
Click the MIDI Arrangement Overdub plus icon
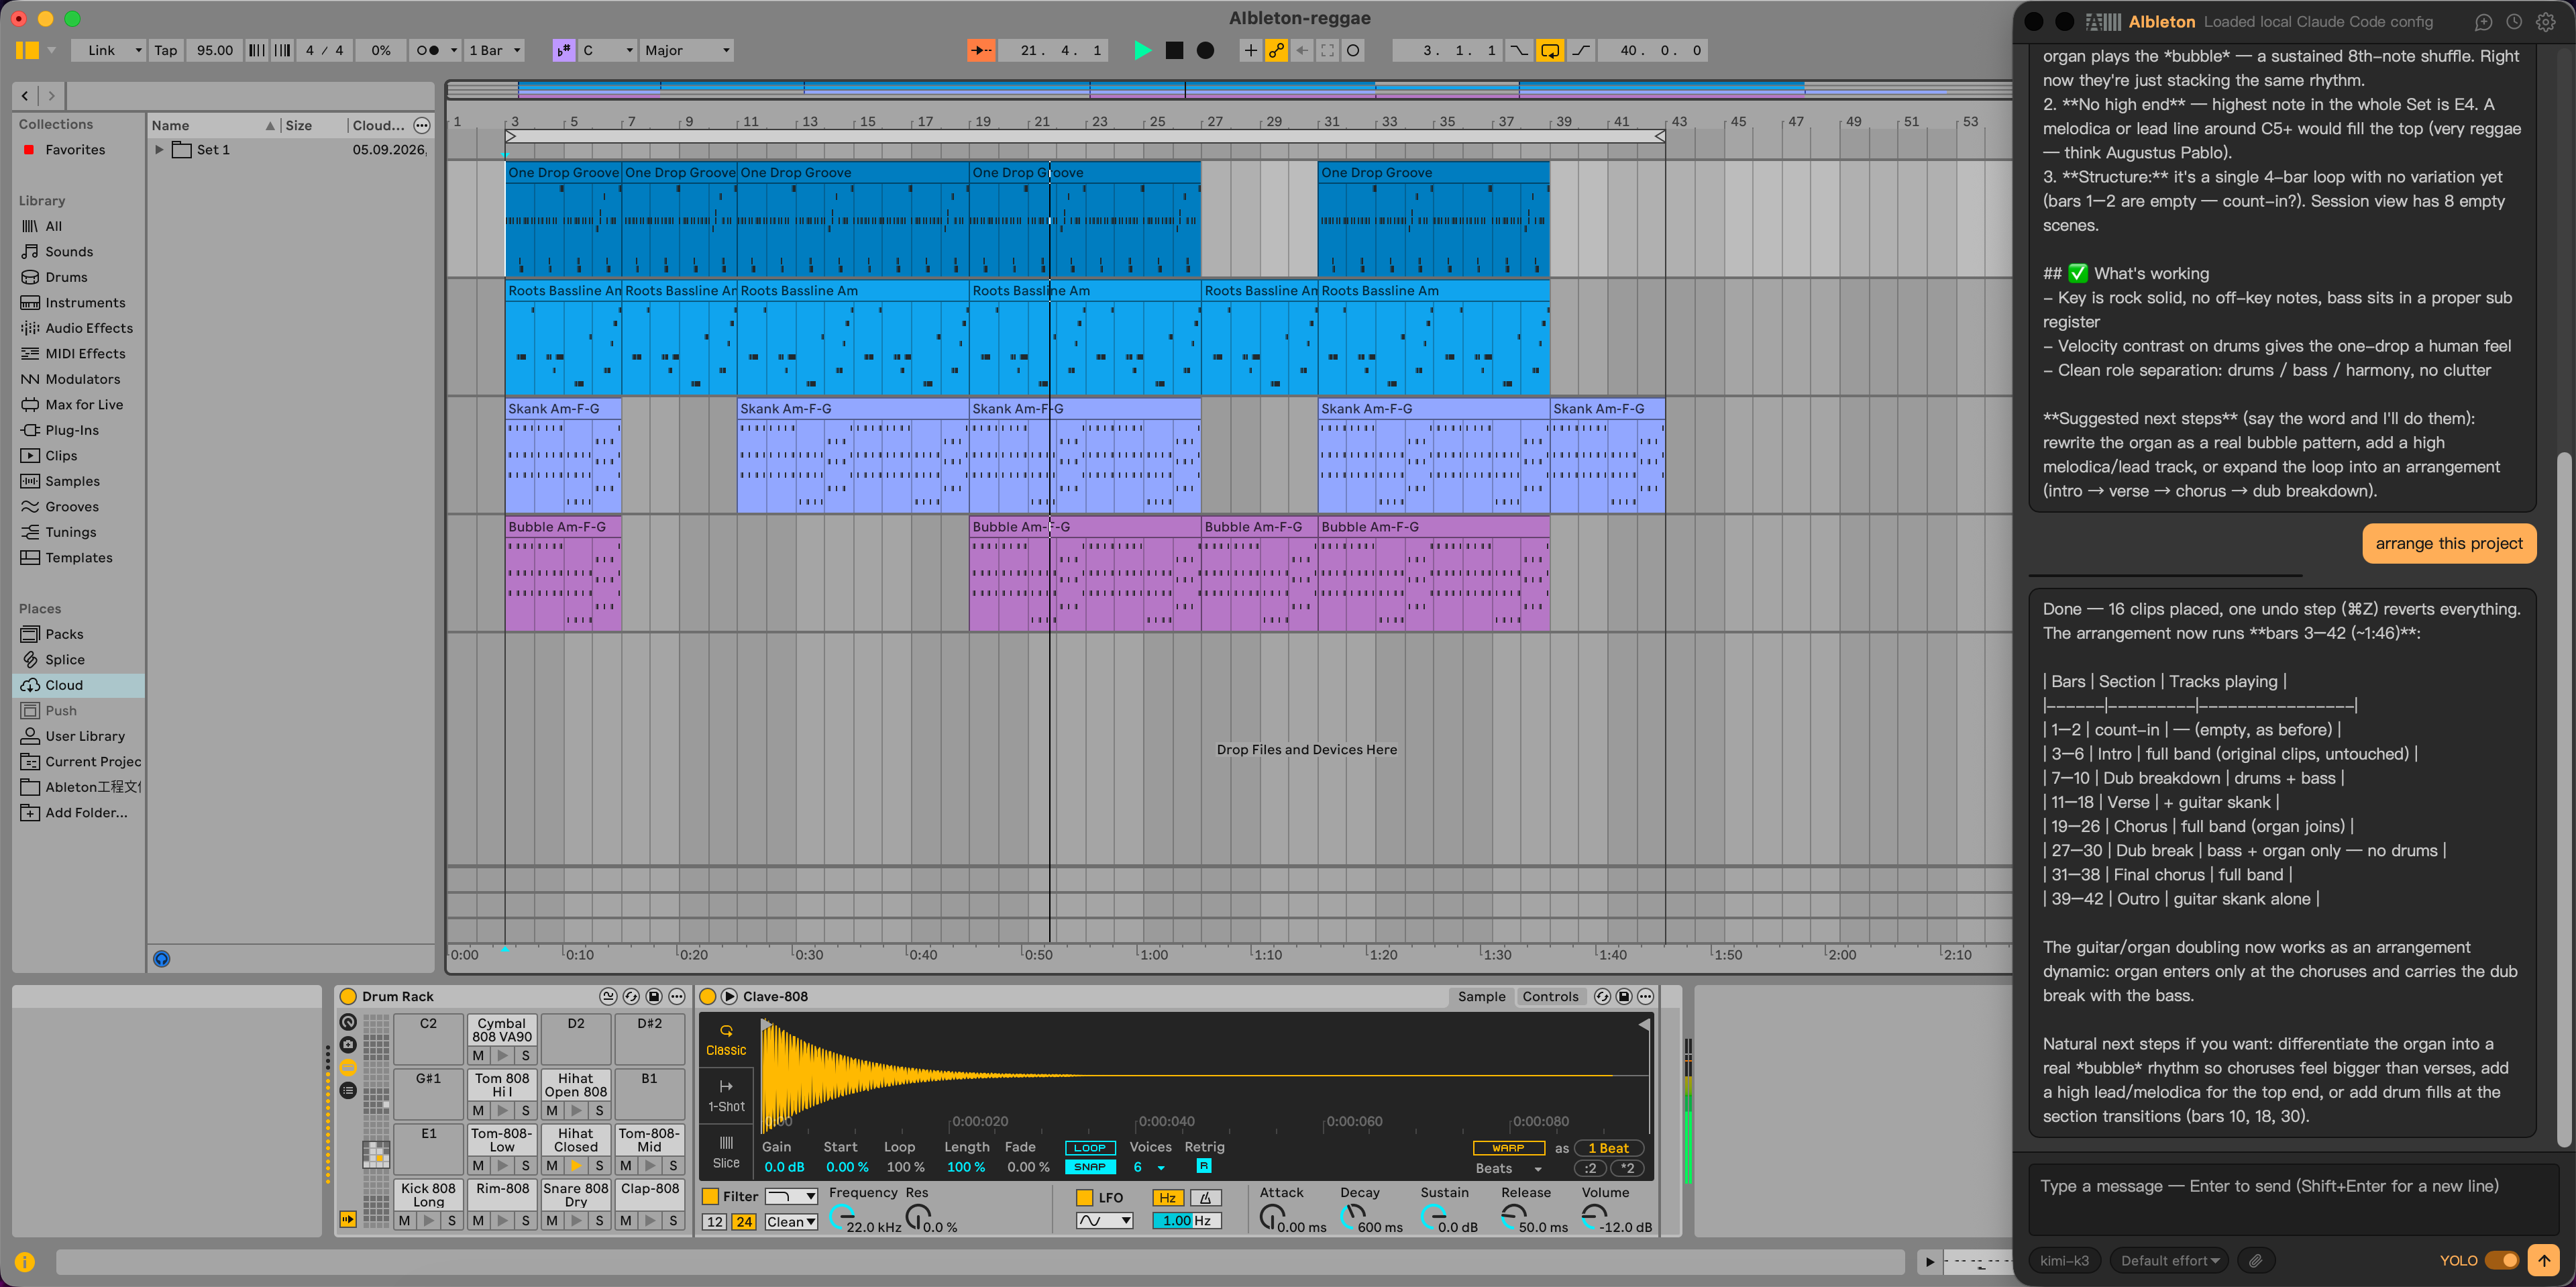click(1250, 50)
